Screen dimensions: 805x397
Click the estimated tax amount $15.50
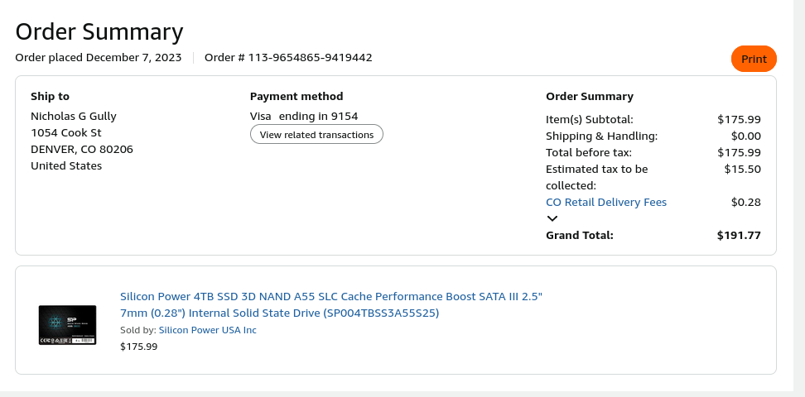742,169
